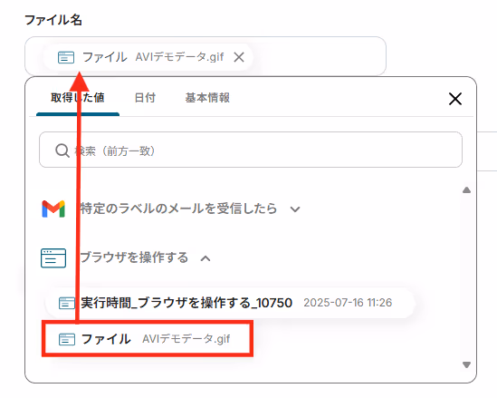Click the Gmail icon
Viewport: 497px width, 398px height.
coord(53,209)
